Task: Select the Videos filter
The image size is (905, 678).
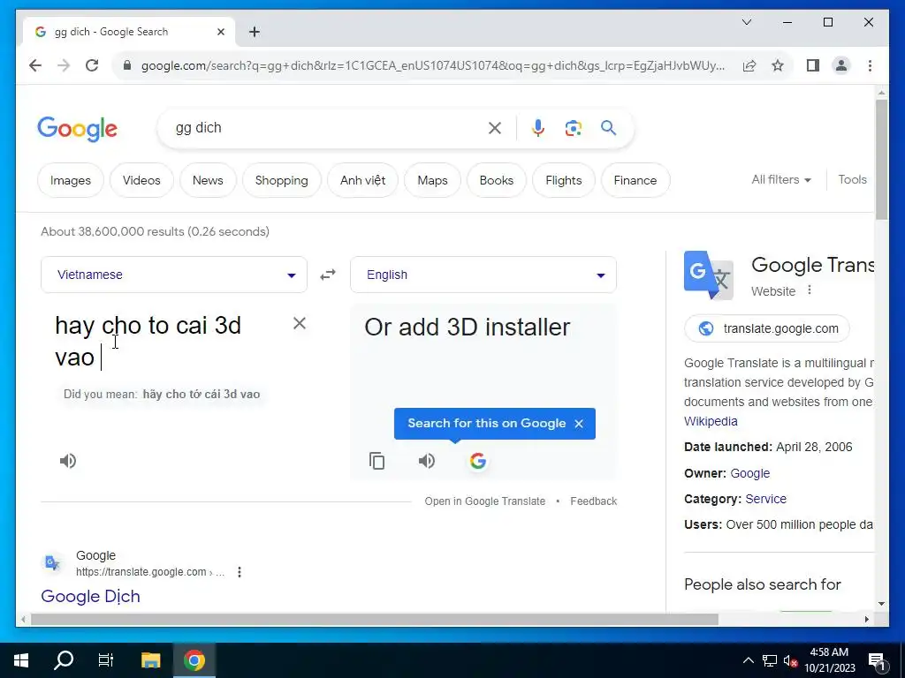Action: pos(141,180)
